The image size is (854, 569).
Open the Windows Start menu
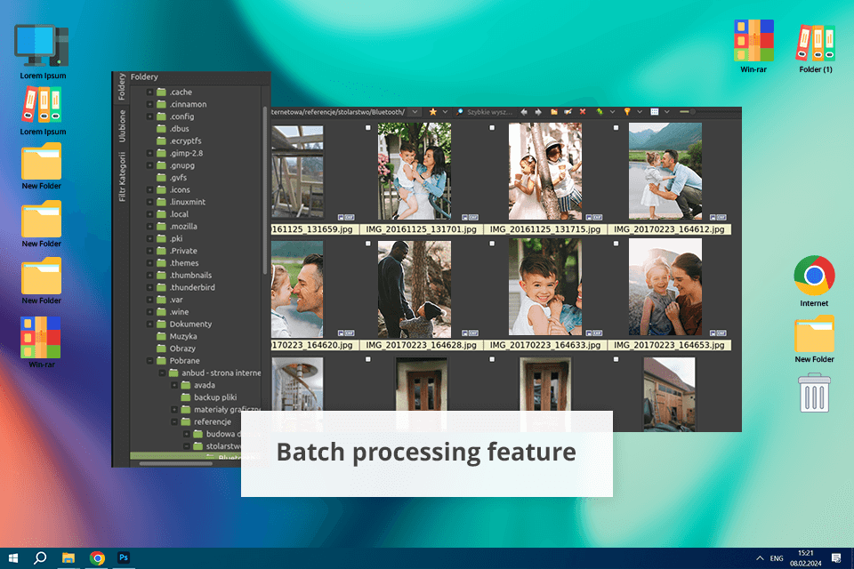click(x=13, y=557)
